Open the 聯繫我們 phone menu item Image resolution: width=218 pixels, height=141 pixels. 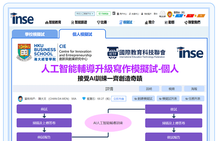click(192, 22)
